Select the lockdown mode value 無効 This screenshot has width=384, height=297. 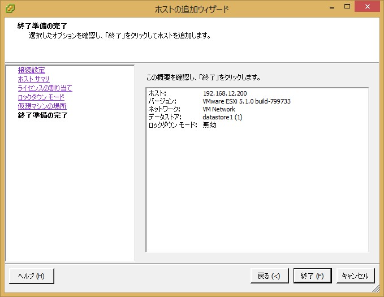(x=210, y=125)
